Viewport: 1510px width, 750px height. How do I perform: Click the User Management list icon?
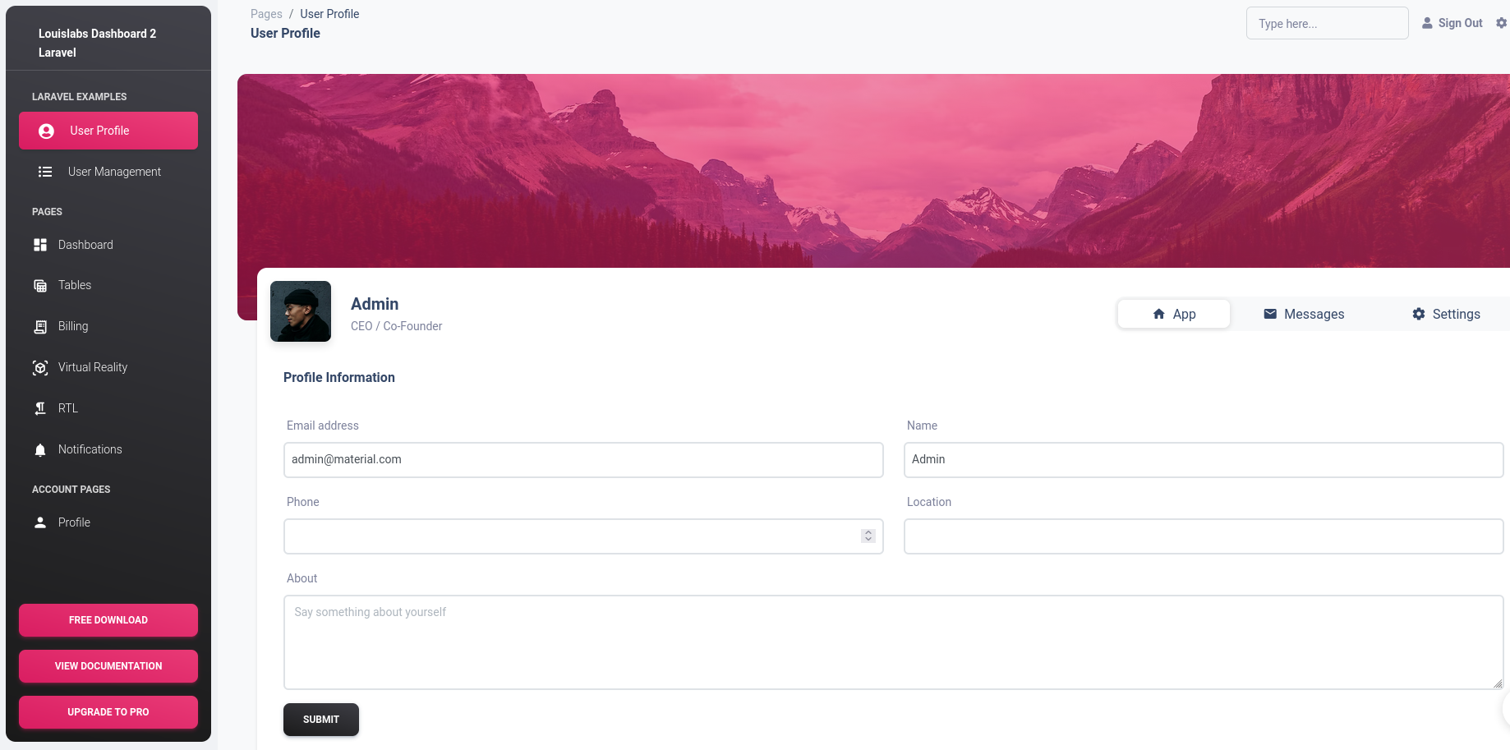pos(45,172)
